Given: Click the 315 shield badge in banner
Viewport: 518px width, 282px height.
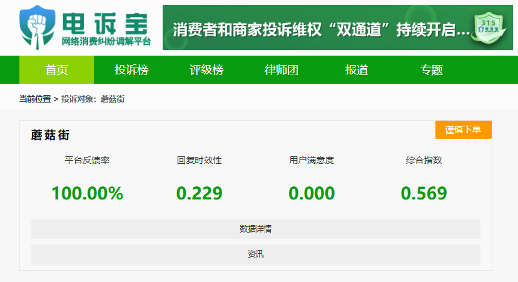Looking at the screenshot, I should (490, 28).
